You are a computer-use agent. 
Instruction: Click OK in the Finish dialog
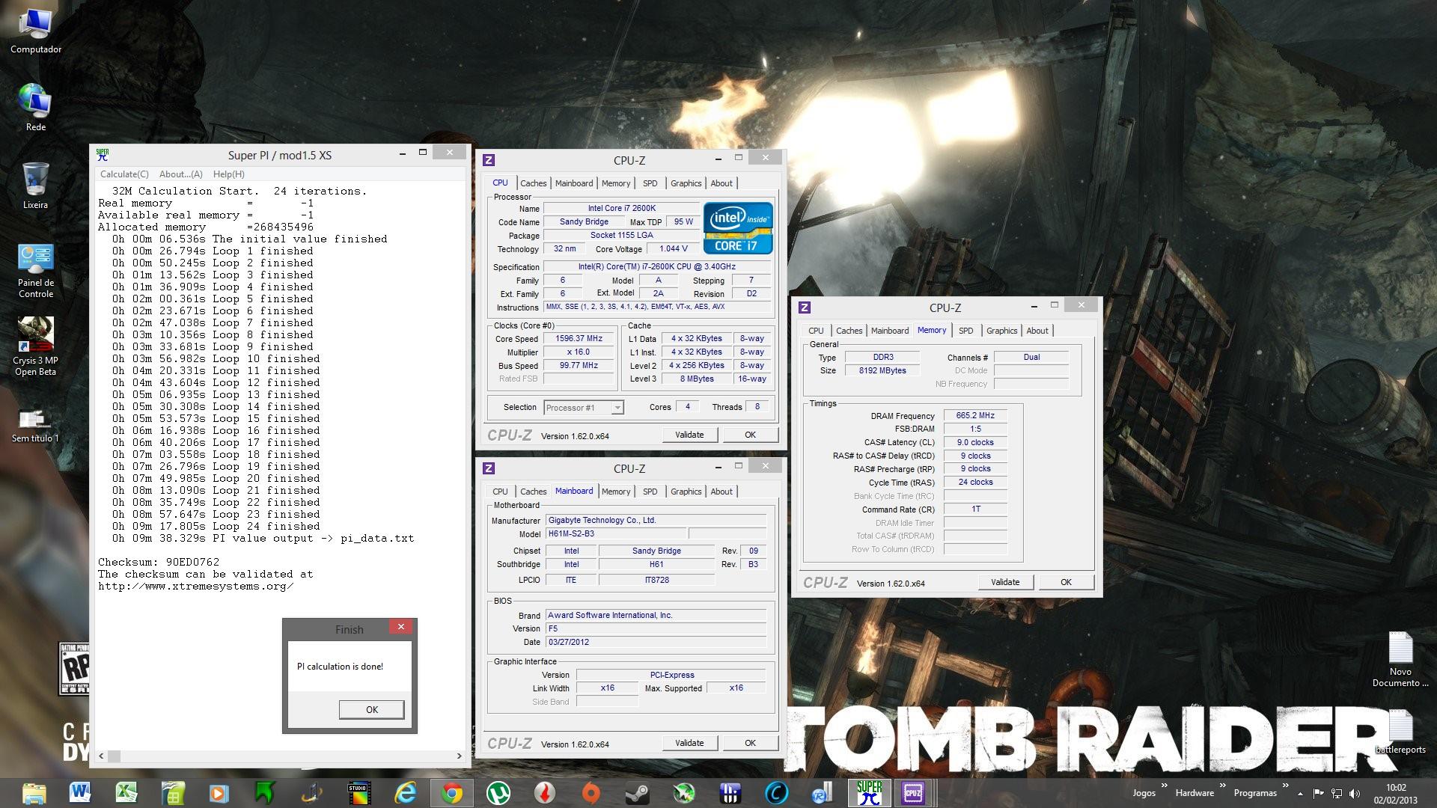coord(371,709)
